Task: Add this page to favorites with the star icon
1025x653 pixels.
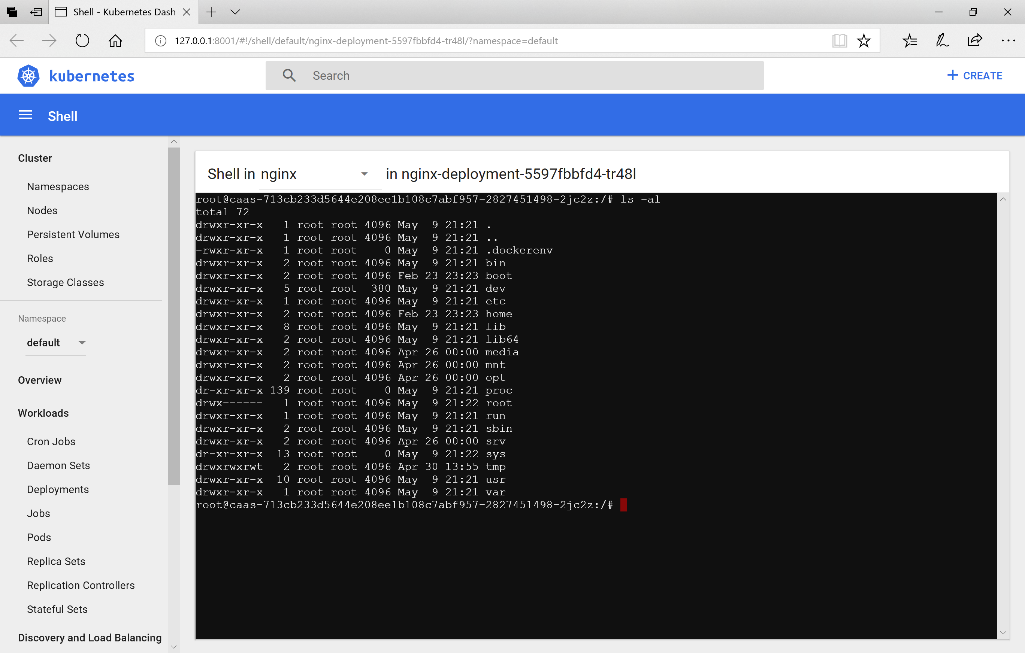Action: click(864, 40)
